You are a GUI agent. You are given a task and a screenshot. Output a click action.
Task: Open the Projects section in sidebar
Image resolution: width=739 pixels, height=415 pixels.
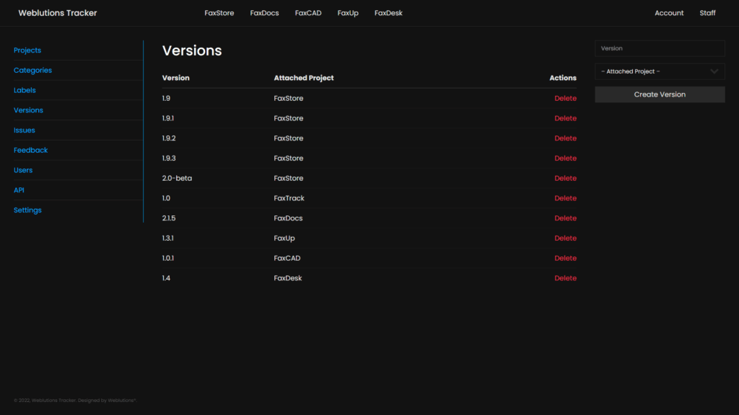[x=27, y=50]
